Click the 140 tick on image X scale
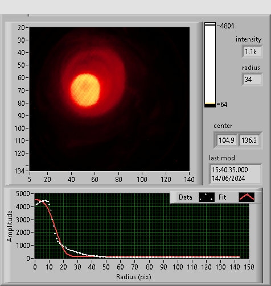This screenshot has width=271, height=286. point(189,179)
